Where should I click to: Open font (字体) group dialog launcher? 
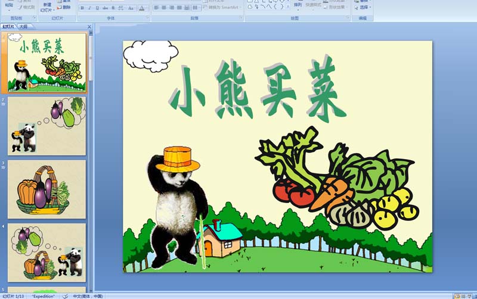(147, 18)
